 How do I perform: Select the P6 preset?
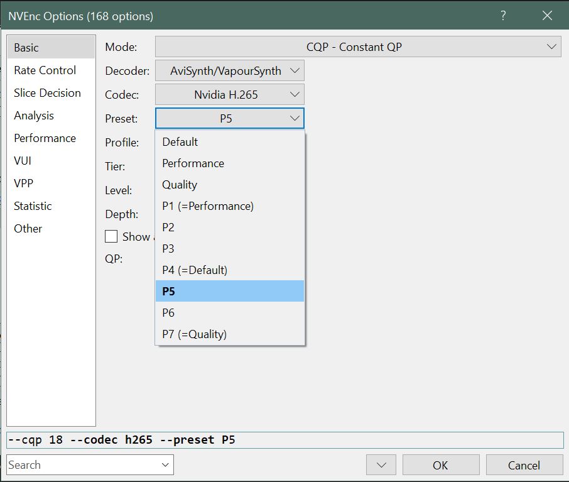(230, 312)
